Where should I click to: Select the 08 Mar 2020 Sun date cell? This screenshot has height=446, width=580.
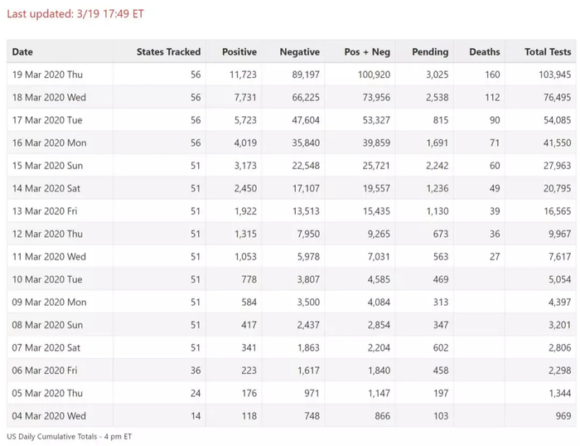pyautogui.click(x=47, y=325)
